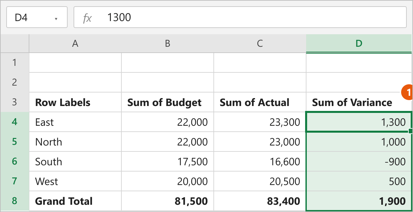The image size is (413, 212).
Task: Click empty cell D1
Action: coord(359,63)
